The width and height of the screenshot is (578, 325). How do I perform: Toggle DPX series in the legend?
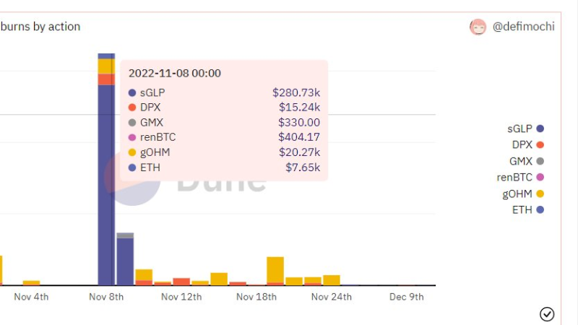click(528, 145)
